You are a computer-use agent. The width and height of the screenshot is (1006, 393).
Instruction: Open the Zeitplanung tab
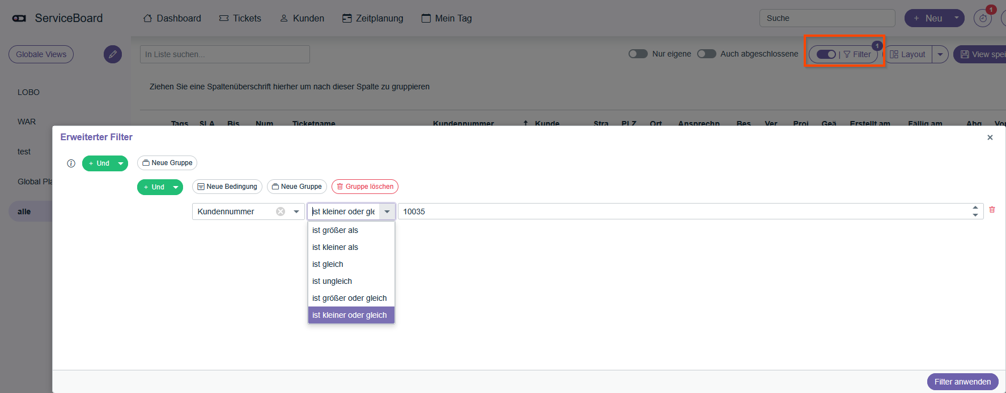pos(373,18)
